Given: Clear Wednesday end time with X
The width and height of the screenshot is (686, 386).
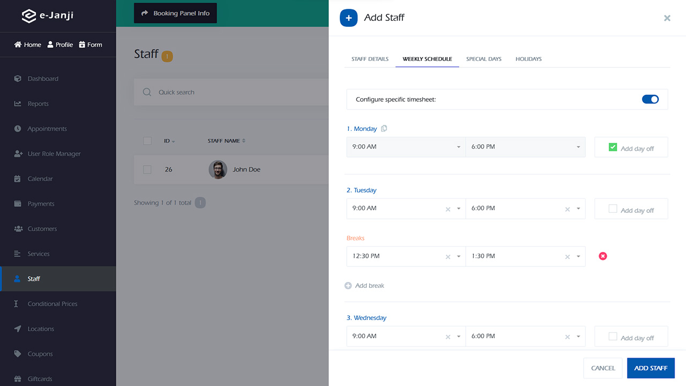Looking at the screenshot, I should 568,337.
